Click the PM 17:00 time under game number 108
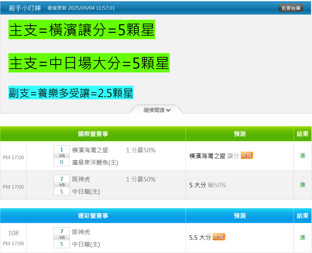Image resolution: width=312 pixels, height=253 pixels. [13, 243]
